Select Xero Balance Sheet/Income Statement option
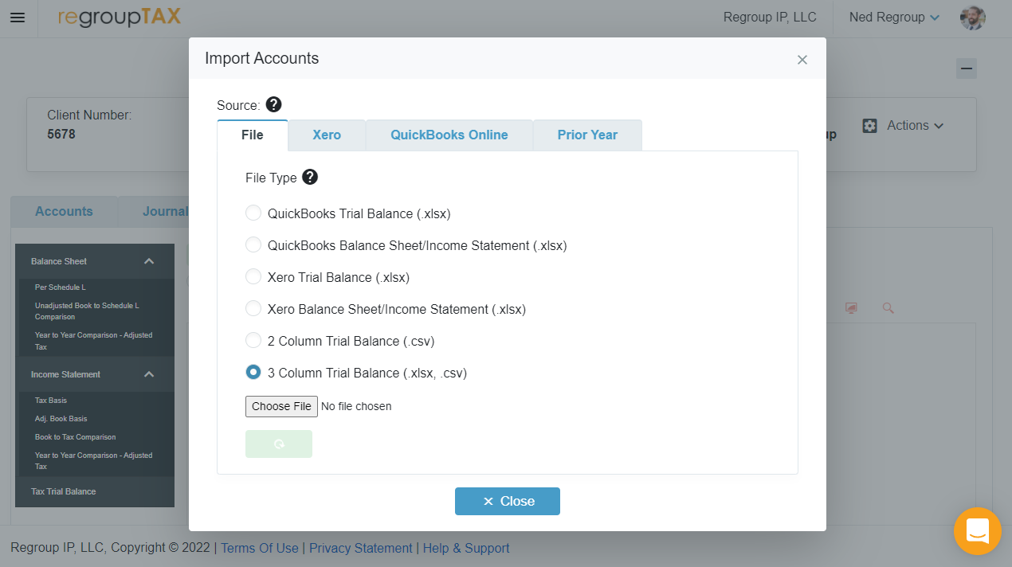The width and height of the screenshot is (1012, 567). (x=253, y=309)
